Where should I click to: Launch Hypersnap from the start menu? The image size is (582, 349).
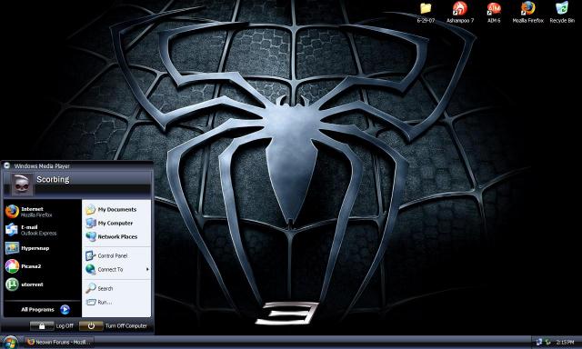click(42, 248)
